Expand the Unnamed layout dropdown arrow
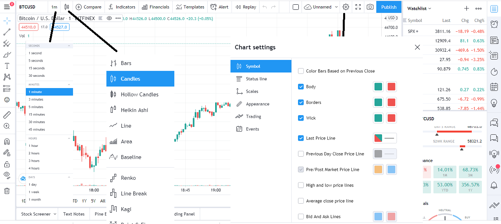The image size is (501, 224). (336, 7)
